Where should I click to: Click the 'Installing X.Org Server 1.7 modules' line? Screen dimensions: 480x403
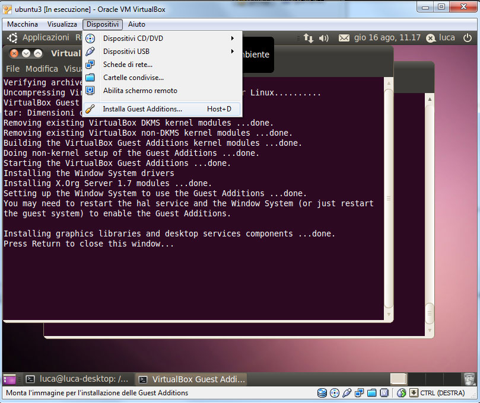click(108, 183)
